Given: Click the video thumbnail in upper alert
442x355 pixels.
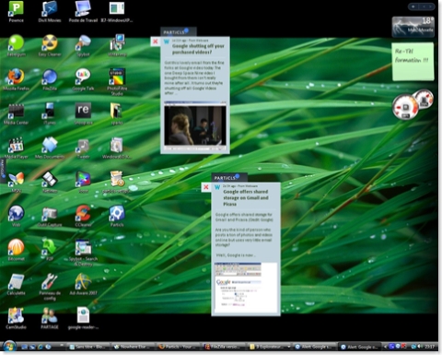Looking at the screenshot, I should (x=195, y=125).
